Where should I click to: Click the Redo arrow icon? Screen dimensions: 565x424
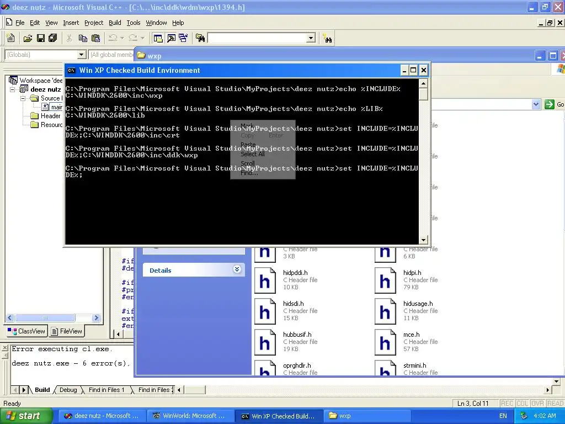click(x=133, y=38)
